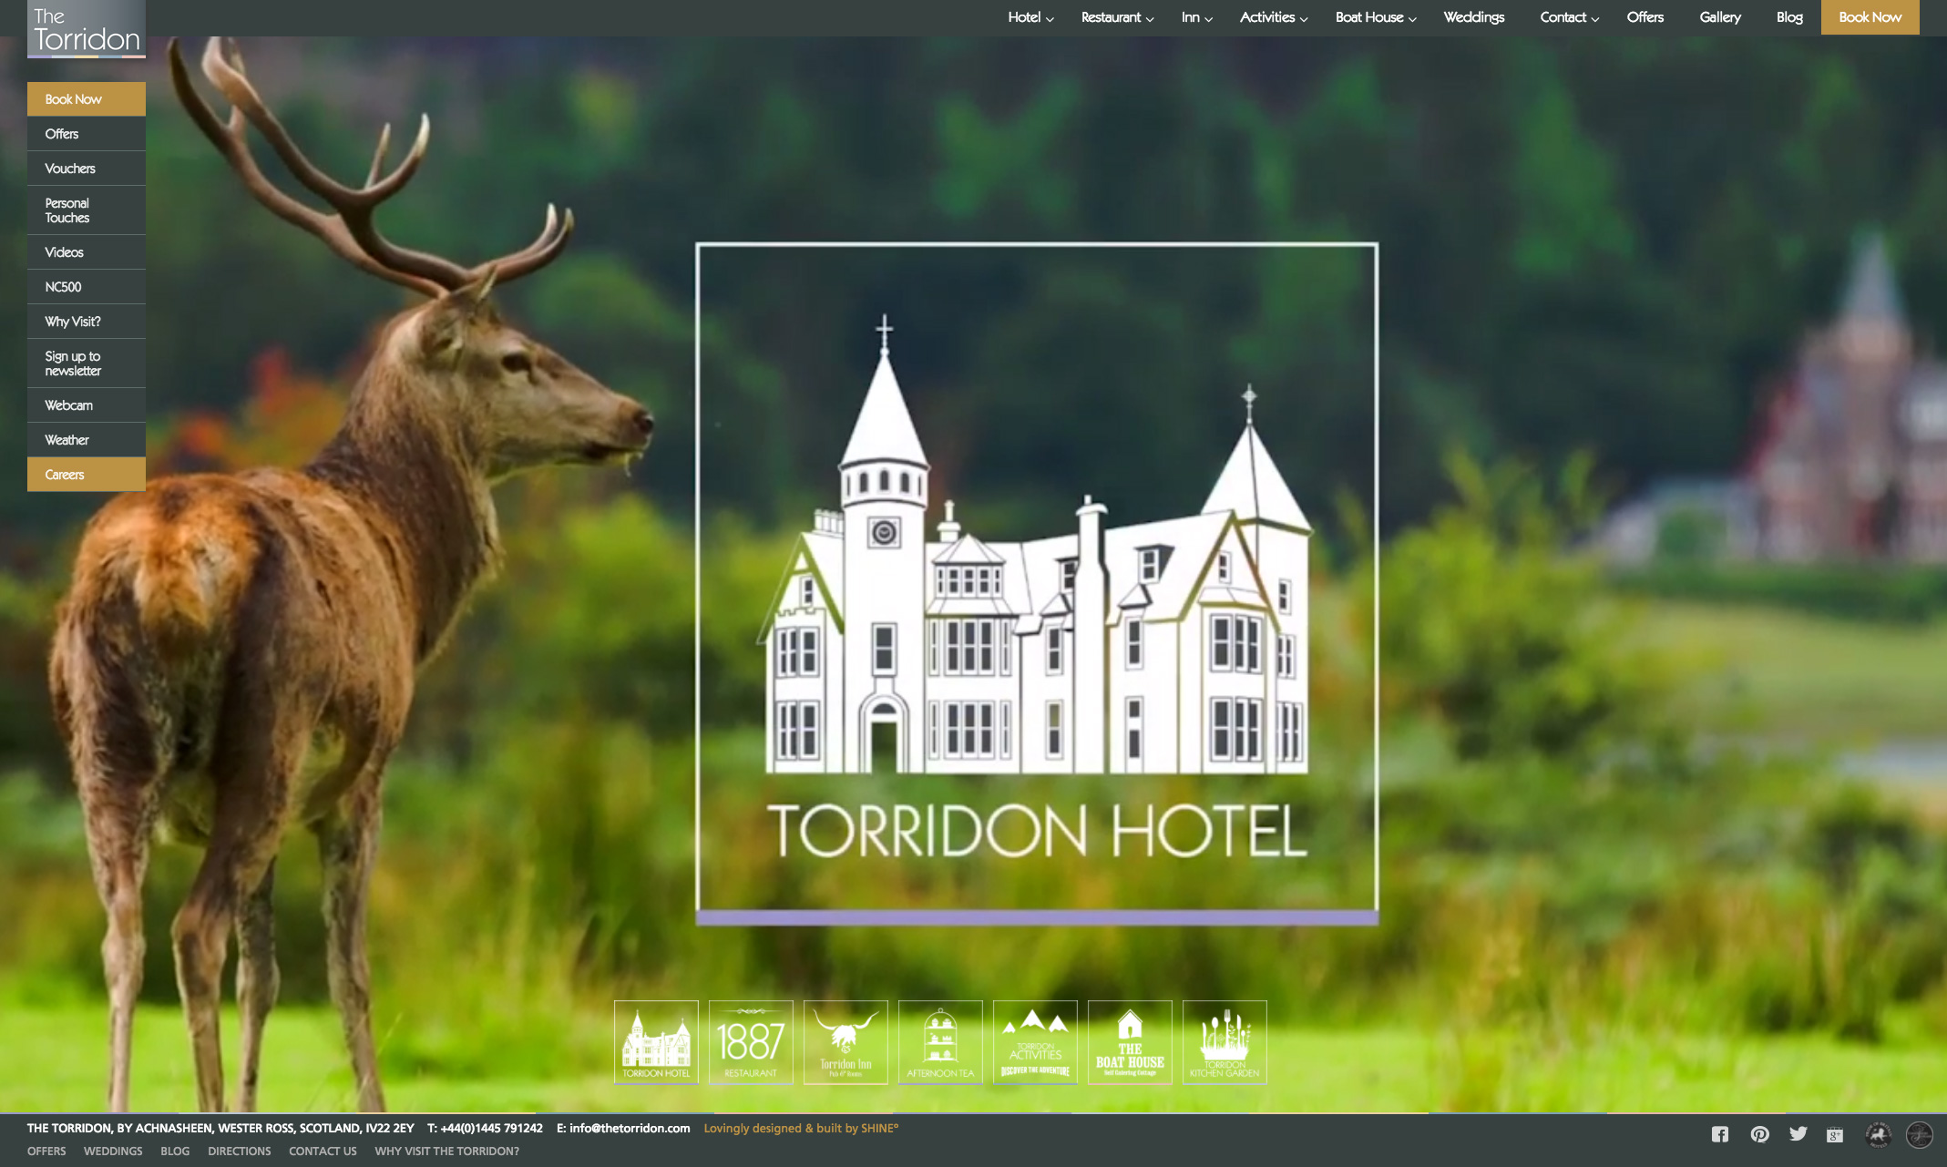The image size is (1947, 1167).
Task: Click the footer address text The Torridon, By Achnasheen
Action: [x=220, y=1128]
